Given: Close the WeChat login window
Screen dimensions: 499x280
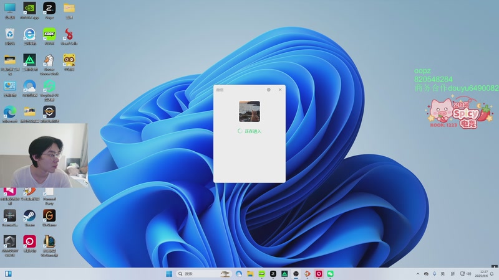Looking at the screenshot, I should tap(280, 90).
